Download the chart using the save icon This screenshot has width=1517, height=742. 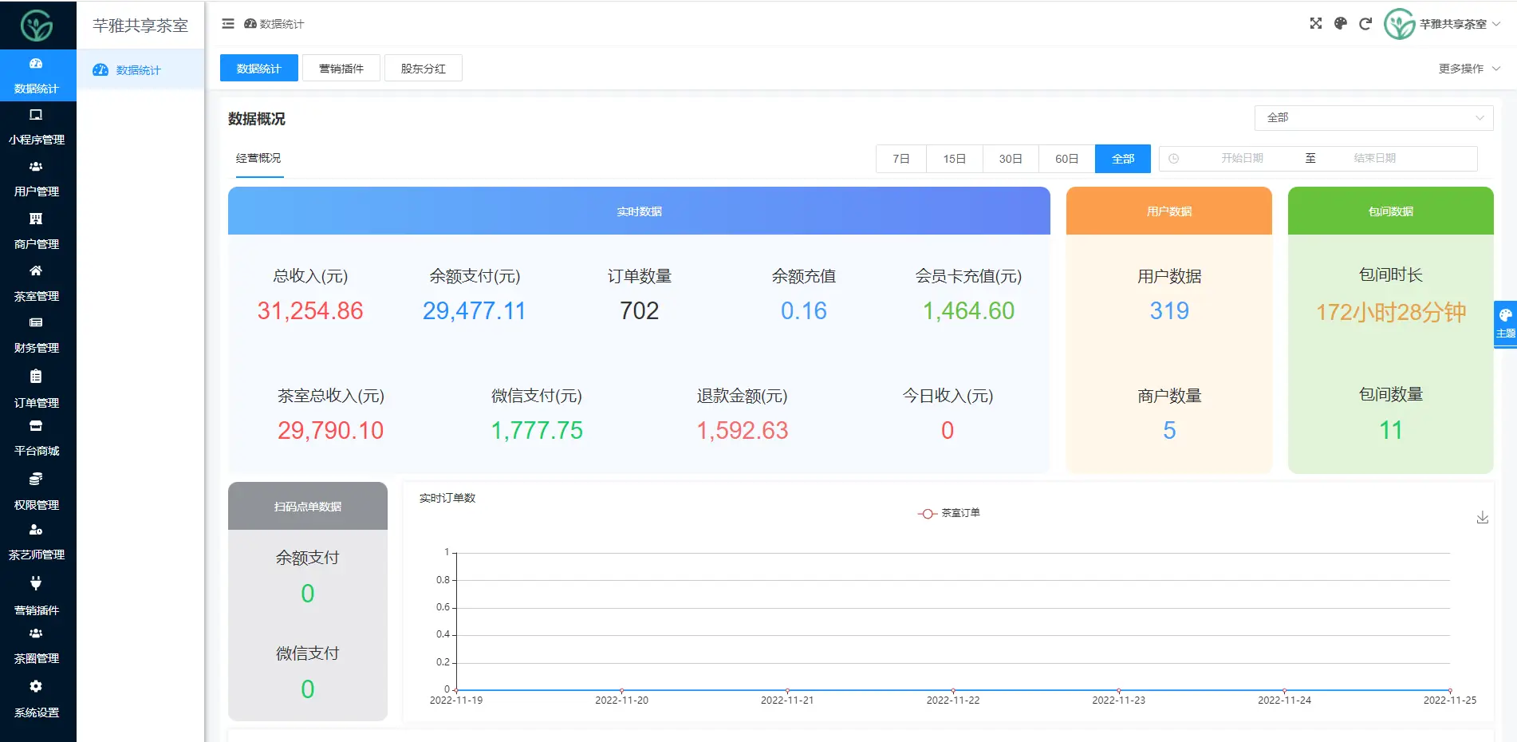1482,518
